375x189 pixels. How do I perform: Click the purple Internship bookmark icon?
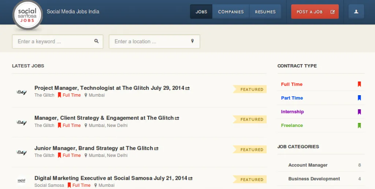coord(359,112)
